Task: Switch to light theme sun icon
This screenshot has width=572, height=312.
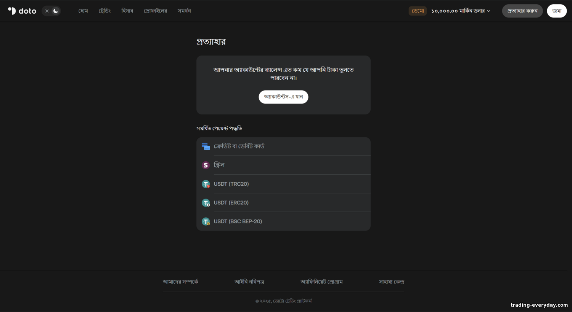Action: 47,11
